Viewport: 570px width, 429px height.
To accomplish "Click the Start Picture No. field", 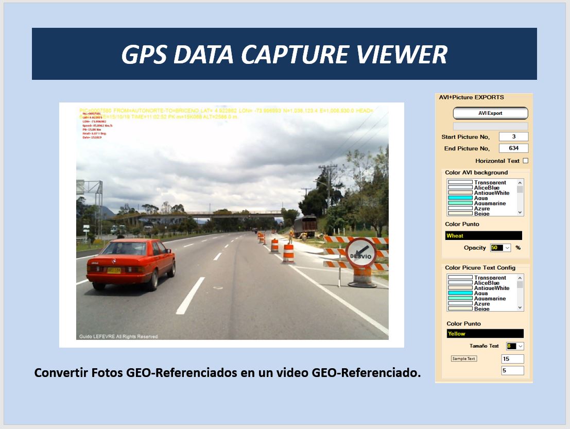I will click(513, 136).
